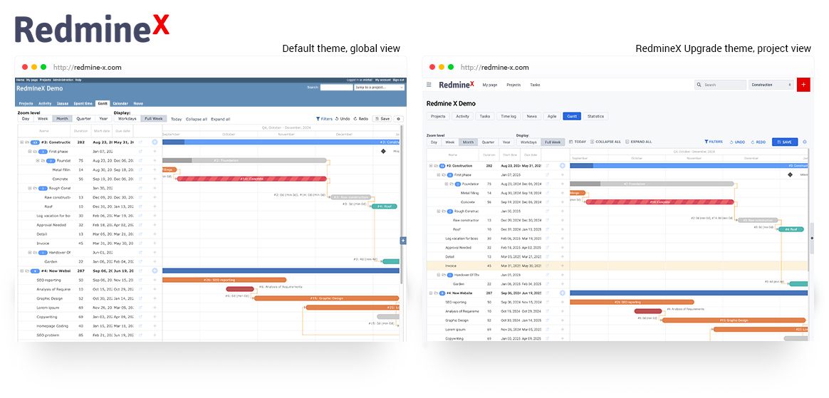Open Gantt settings gear in Default theme
The image size is (829, 398).
399,119
